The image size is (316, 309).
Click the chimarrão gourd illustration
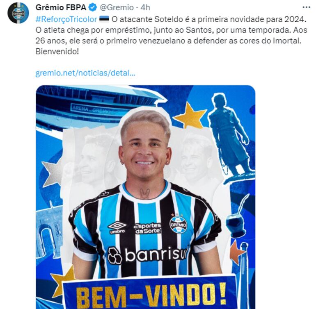click(237, 218)
